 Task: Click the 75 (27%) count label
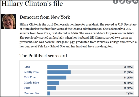click(x=128, y=72)
